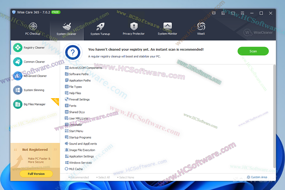Click the Software Paths folder icon

[67, 74]
